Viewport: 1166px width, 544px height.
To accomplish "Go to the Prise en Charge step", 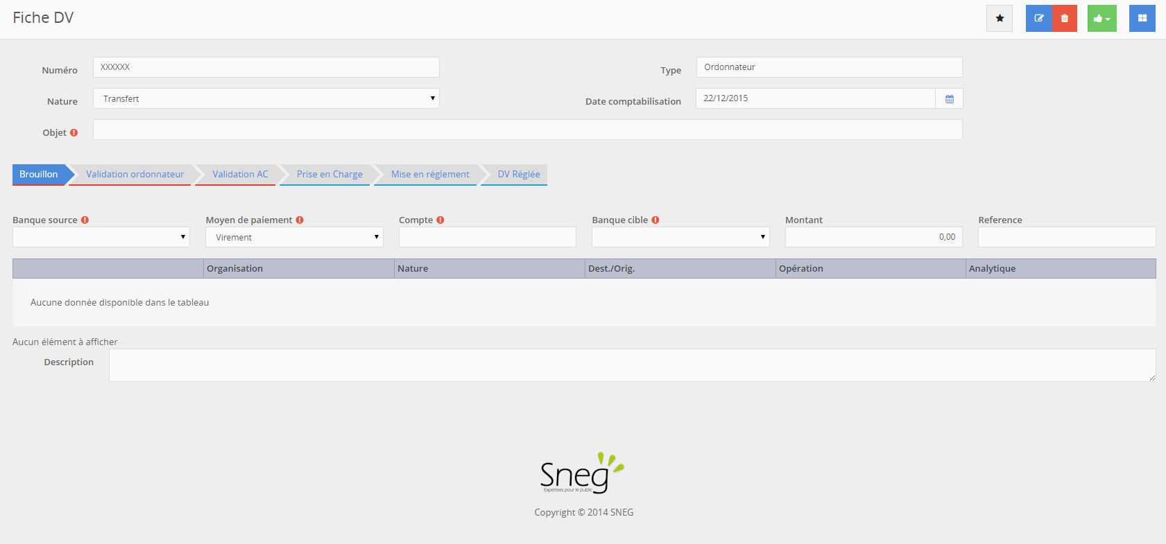I will [329, 175].
